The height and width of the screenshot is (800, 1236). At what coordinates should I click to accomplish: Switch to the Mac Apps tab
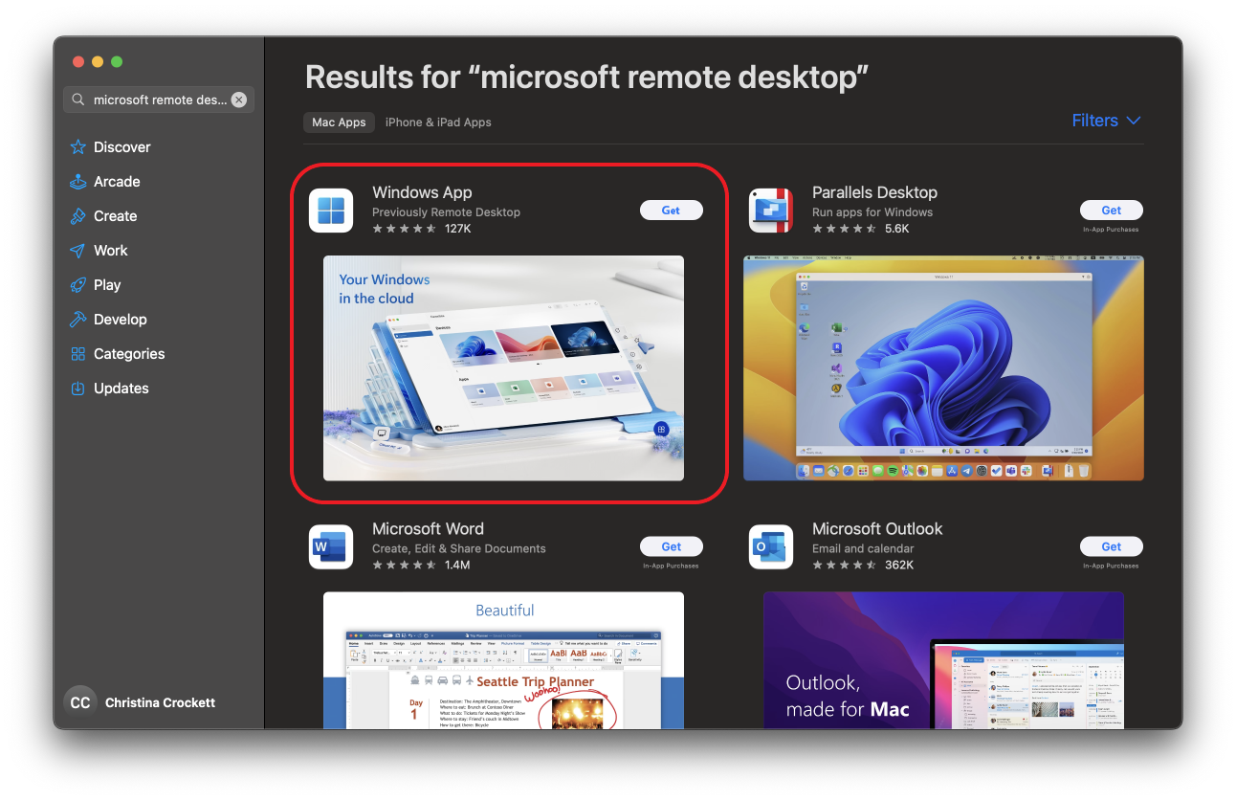tap(339, 122)
